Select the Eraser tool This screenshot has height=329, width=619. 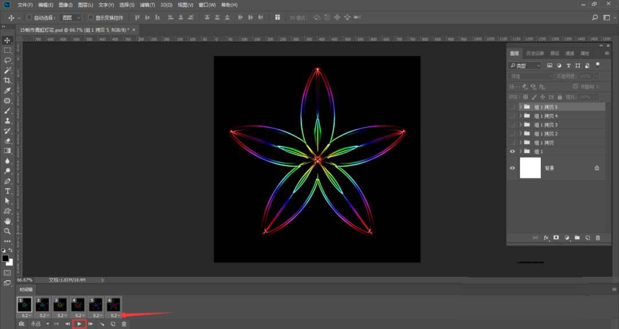coord(7,140)
